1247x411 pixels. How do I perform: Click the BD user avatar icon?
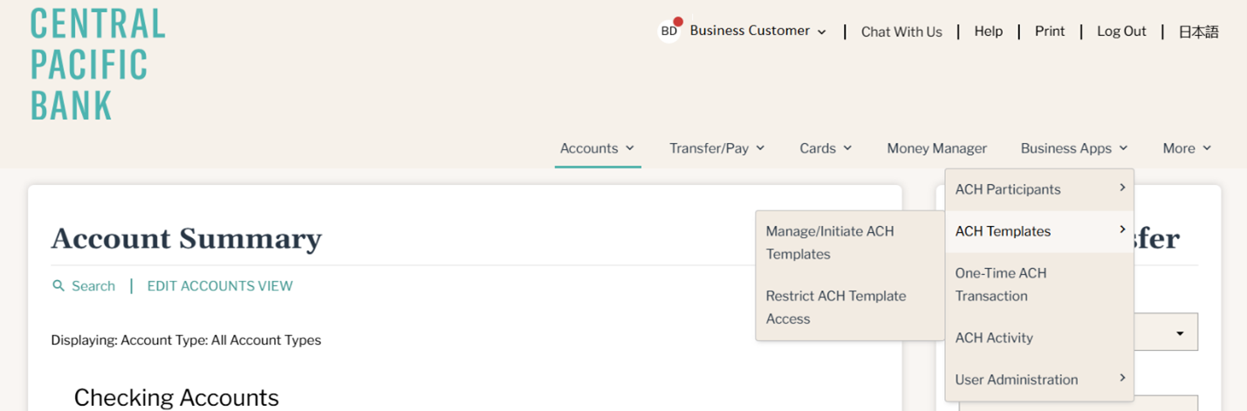[669, 31]
